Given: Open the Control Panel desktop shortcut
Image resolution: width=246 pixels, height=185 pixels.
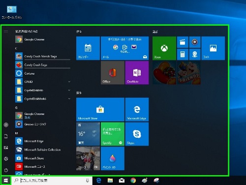Looking at the screenshot, I should point(12,12).
